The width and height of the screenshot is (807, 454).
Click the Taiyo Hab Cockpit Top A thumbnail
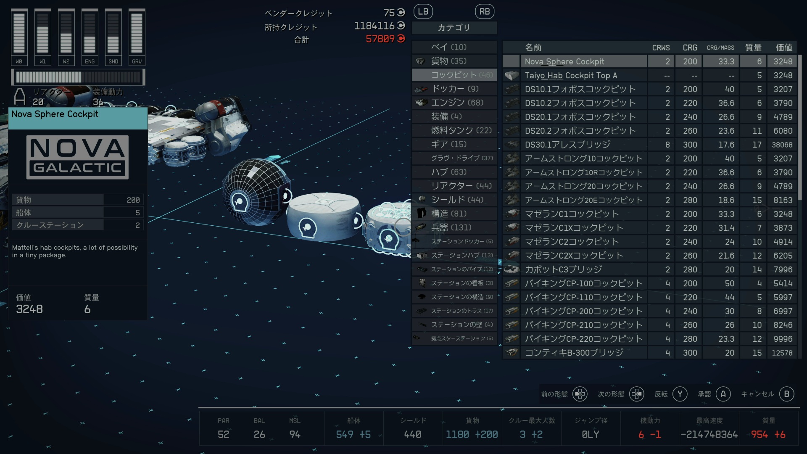point(512,76)
